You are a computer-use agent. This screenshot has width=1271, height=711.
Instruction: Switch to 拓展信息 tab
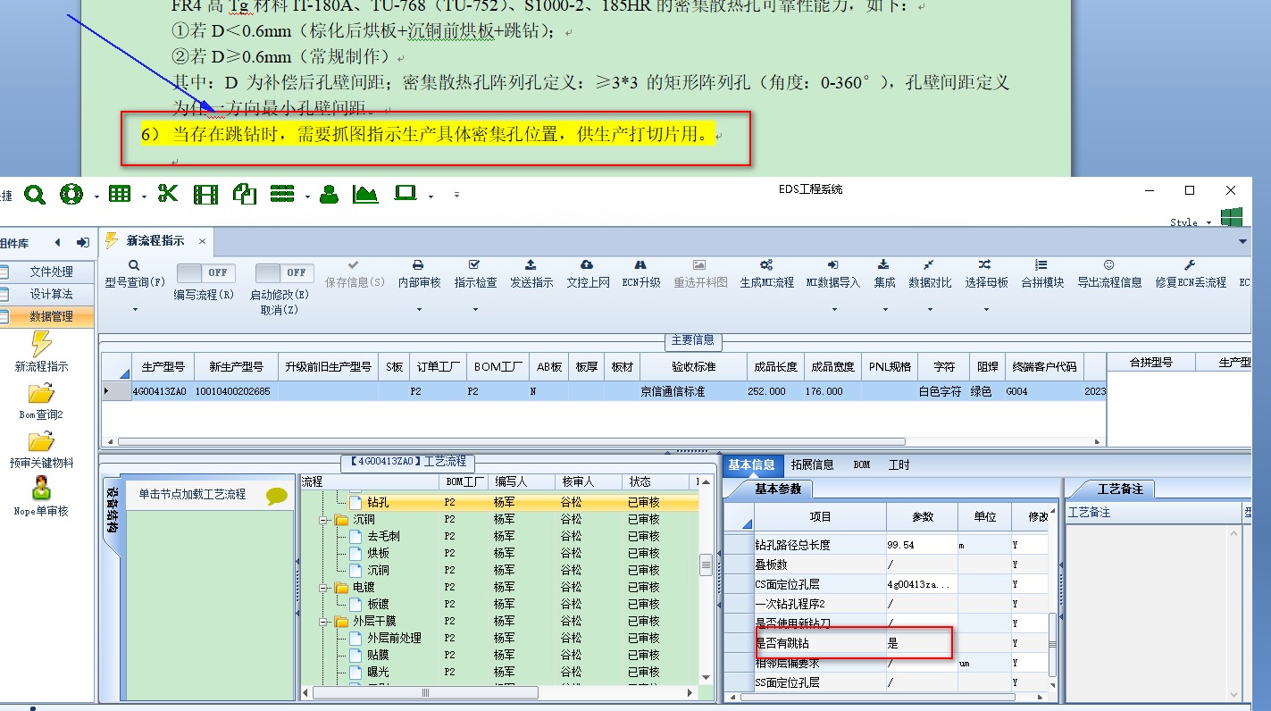(x=813, y=464)
